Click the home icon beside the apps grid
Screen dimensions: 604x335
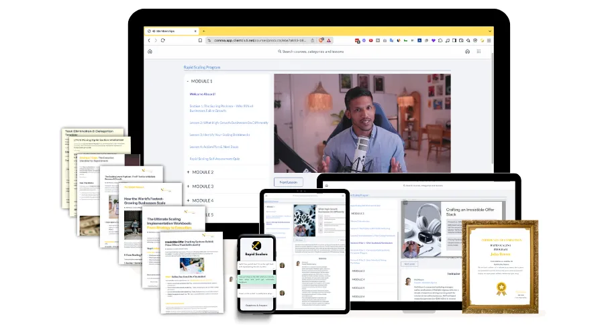467,52
